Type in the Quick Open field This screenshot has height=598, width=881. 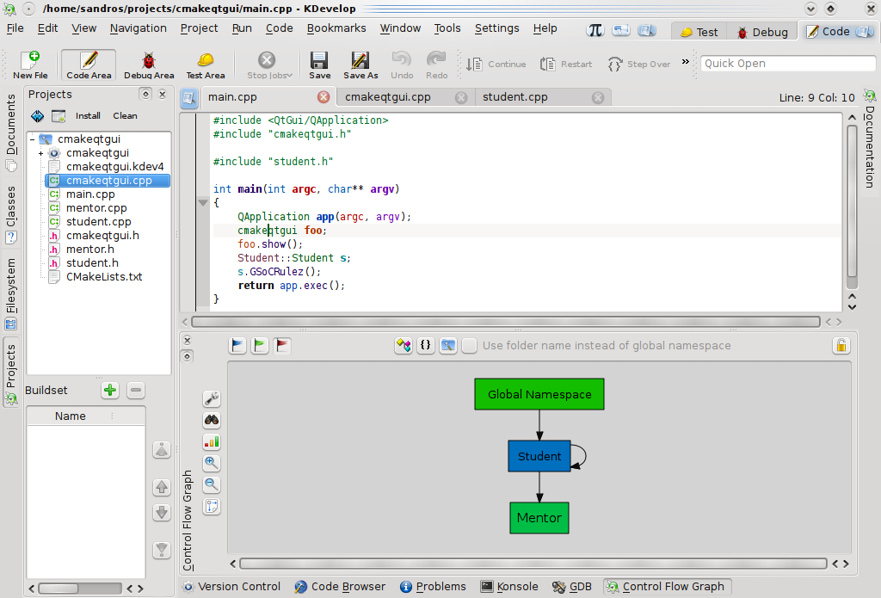pyautogui.click(x=787, y=63)
